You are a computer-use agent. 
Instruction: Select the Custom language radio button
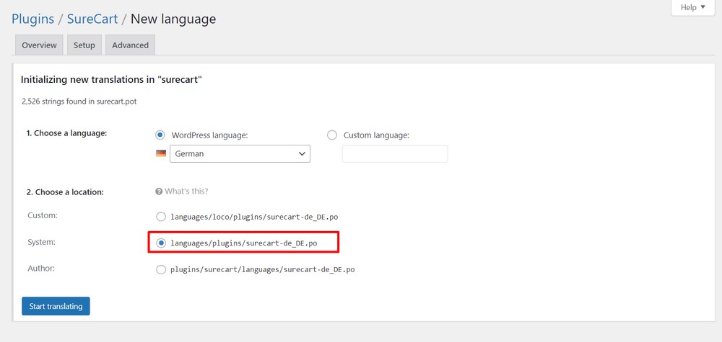(x=332, y=135)
